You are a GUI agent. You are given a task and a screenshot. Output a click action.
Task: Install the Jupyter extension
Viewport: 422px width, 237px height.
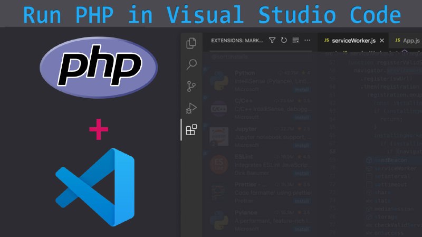coord(302,146)
